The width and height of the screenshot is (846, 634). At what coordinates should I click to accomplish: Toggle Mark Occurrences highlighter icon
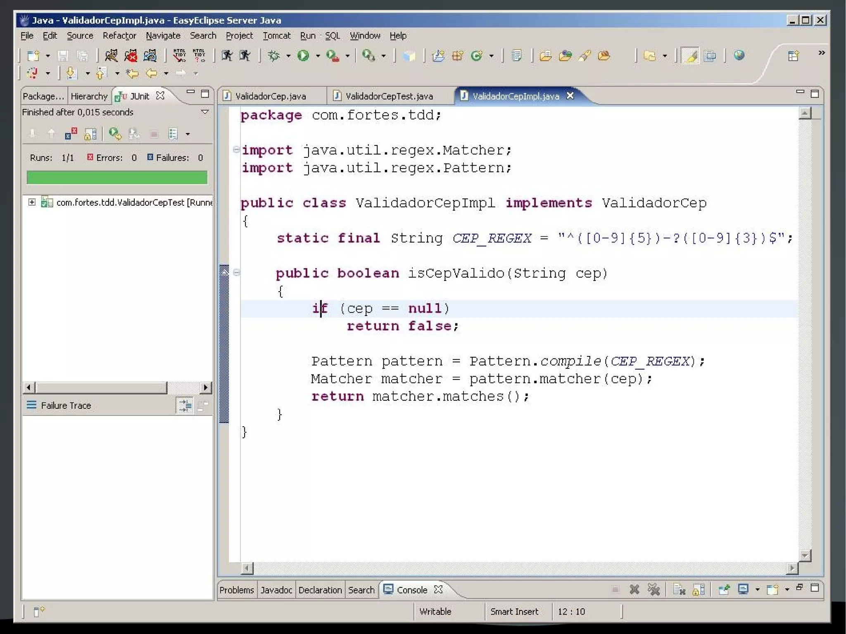point(690,56)
